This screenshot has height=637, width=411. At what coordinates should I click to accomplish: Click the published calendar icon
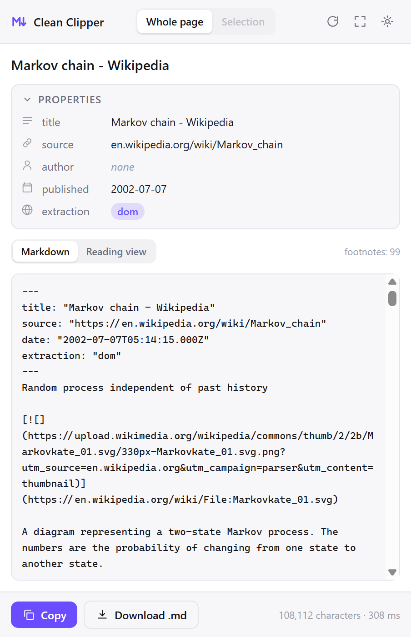pyautogui.click(x=27, y=187)
